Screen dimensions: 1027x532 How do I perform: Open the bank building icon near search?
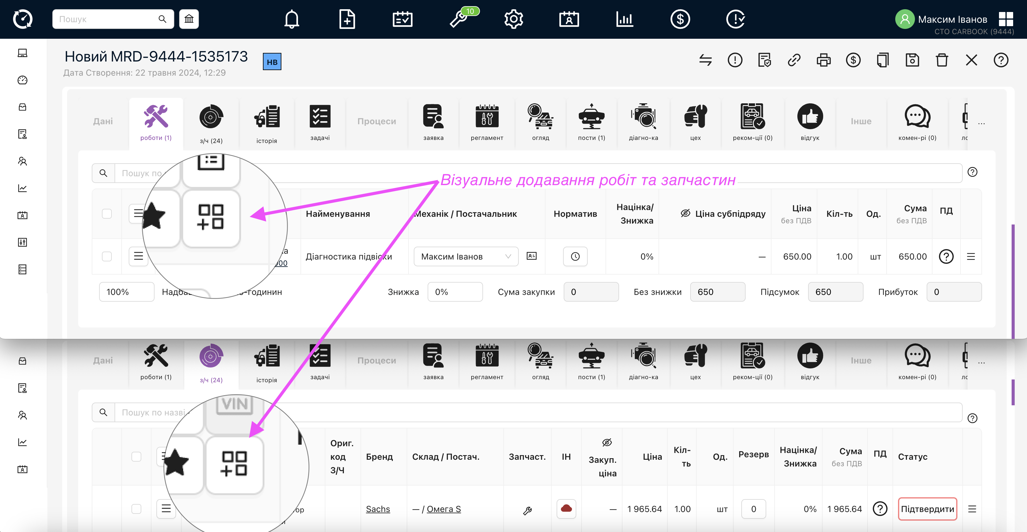pos(189,19)
